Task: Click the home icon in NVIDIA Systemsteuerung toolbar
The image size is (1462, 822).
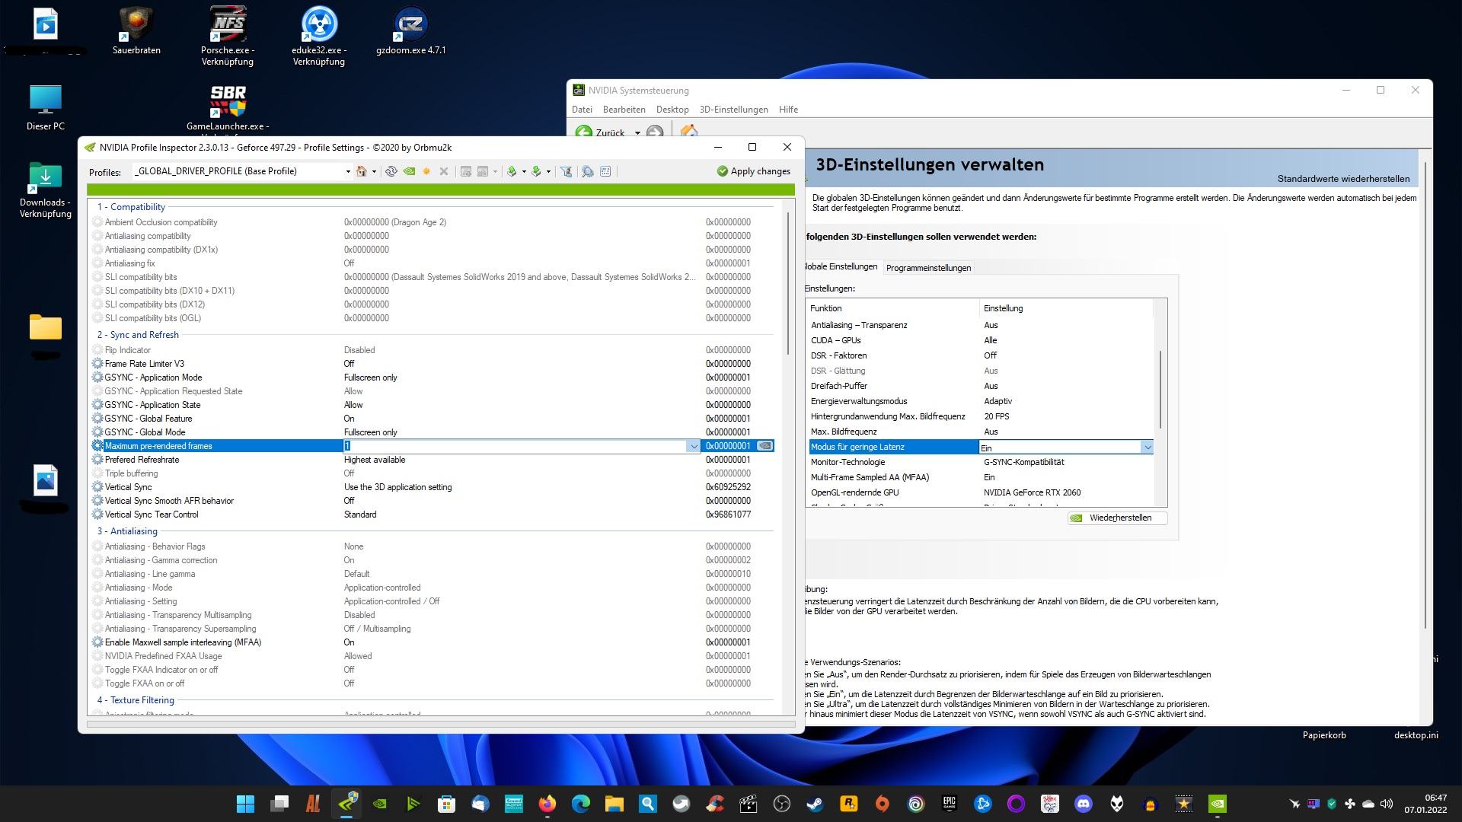Action: [x=689, y=132]
